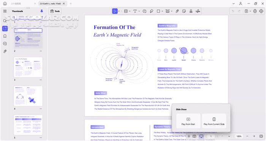Open more options for thumbnail page 1

41,22
